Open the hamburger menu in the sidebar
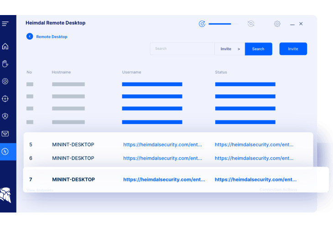333x228 pixels. [5, 24]
